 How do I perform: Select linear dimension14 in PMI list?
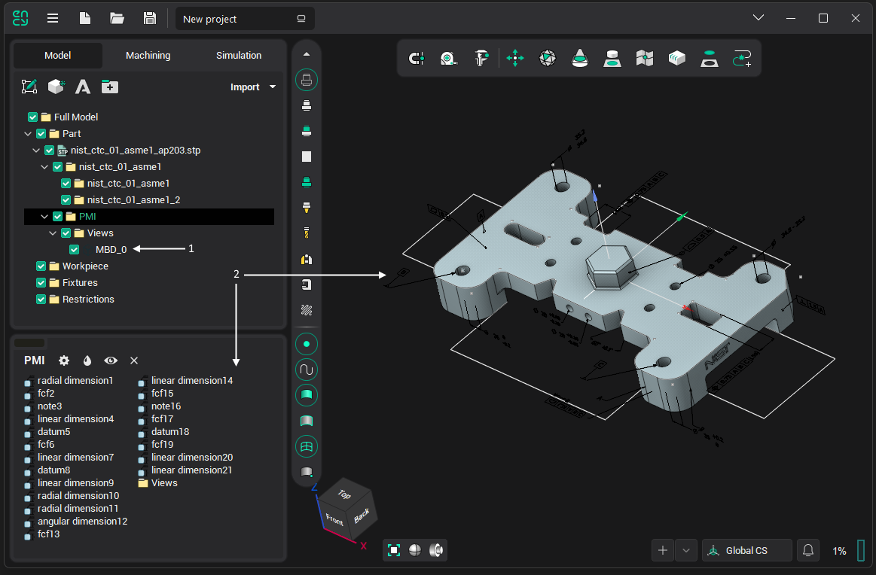click(x=191, y=381)
